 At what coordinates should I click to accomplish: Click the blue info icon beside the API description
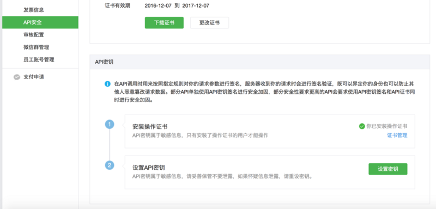coord(107,84)
